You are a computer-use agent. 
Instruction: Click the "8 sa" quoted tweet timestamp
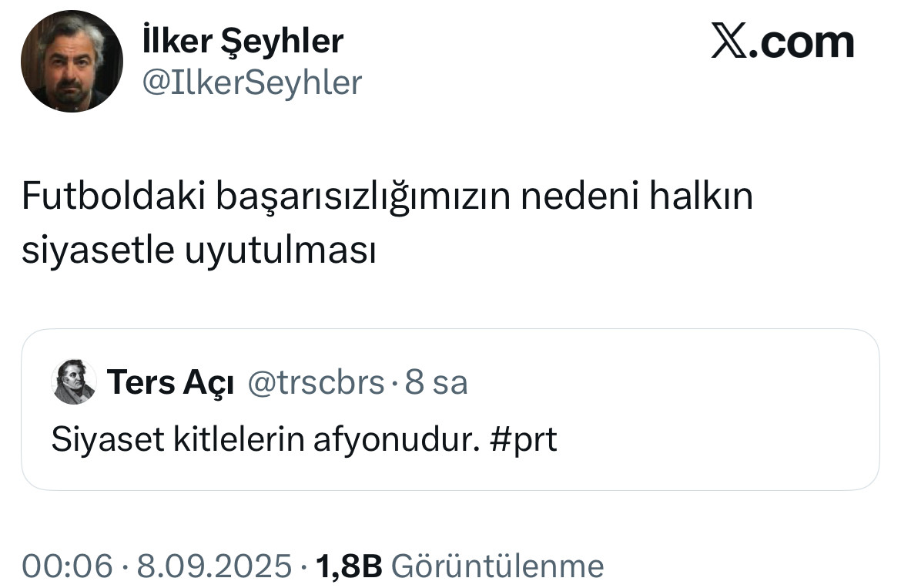(437, 382)
